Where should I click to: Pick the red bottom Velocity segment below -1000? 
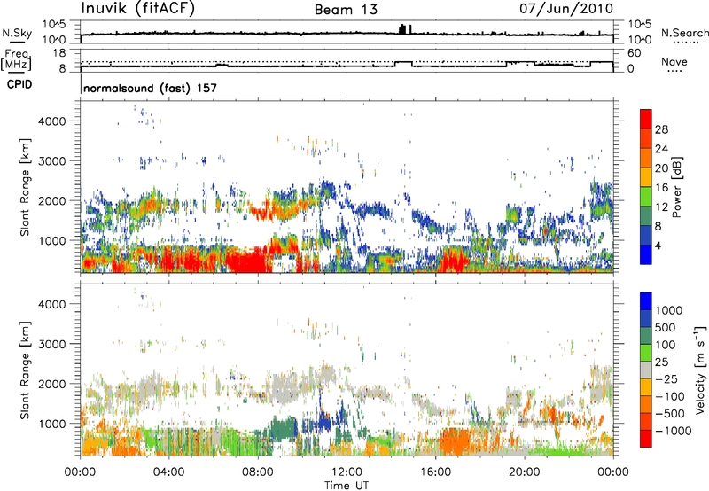pyautogui.click(x=646, y=439)
